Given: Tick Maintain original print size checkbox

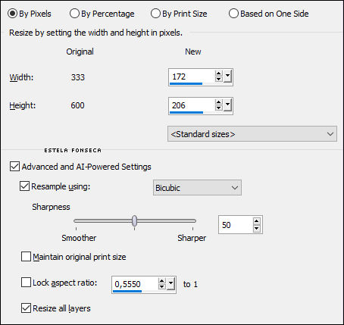Looking at the screenshot, I should point(26,257).
